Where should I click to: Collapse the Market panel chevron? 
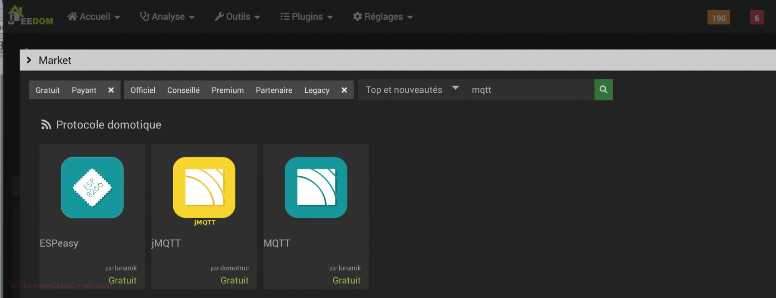pyautogui.click(x=29, y=60)
